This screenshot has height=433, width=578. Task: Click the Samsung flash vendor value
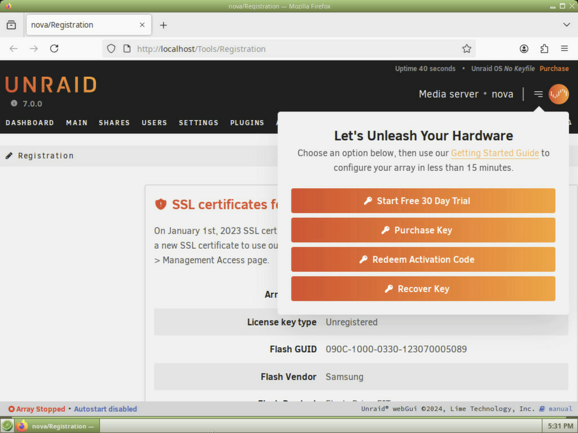[344, 377]
